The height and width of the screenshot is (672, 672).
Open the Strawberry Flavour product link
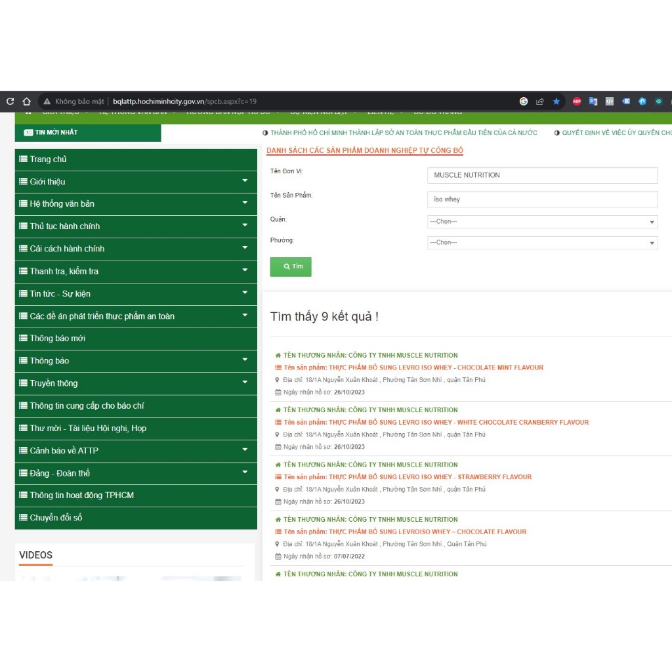point(408,477)
